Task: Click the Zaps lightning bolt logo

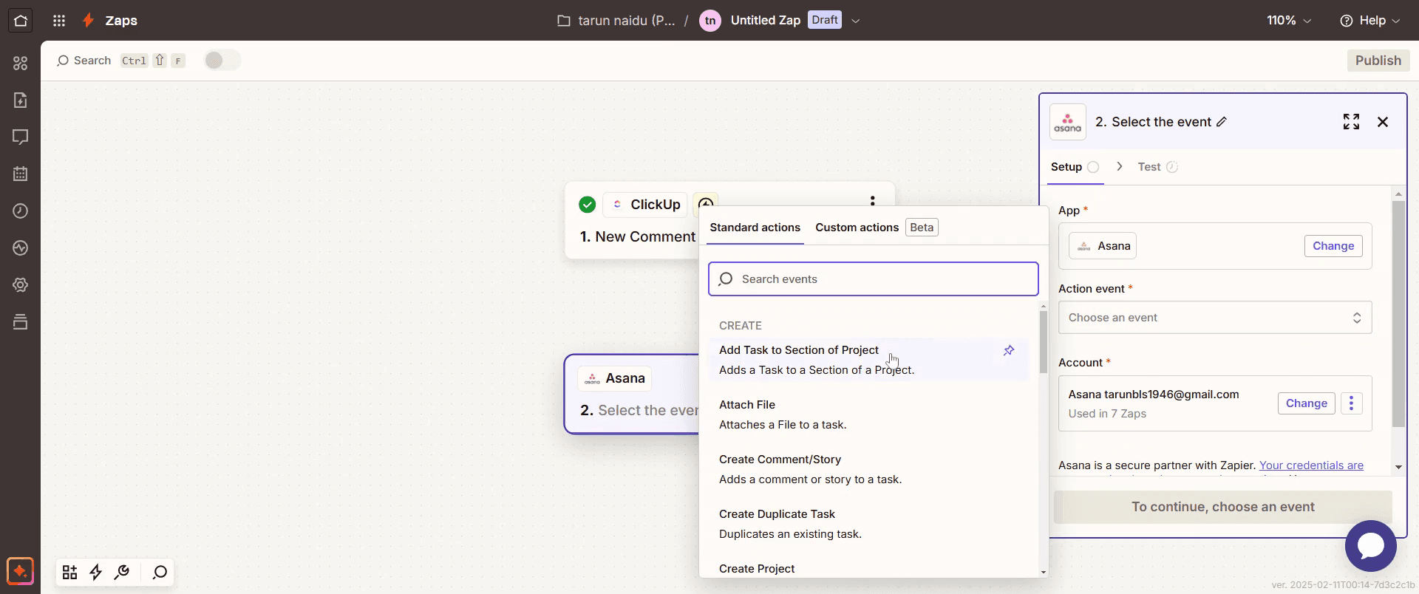Action: click(88, 21)
